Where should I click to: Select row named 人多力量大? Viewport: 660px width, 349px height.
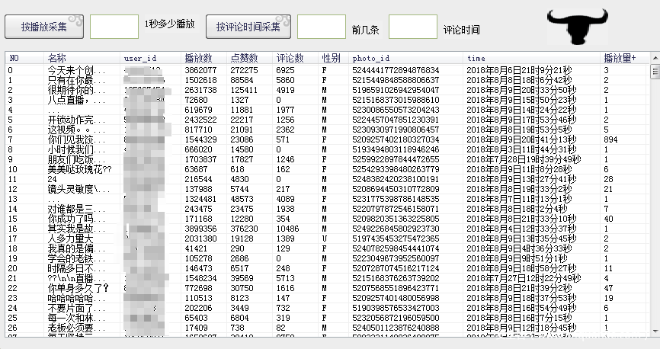tap(328, 239)
